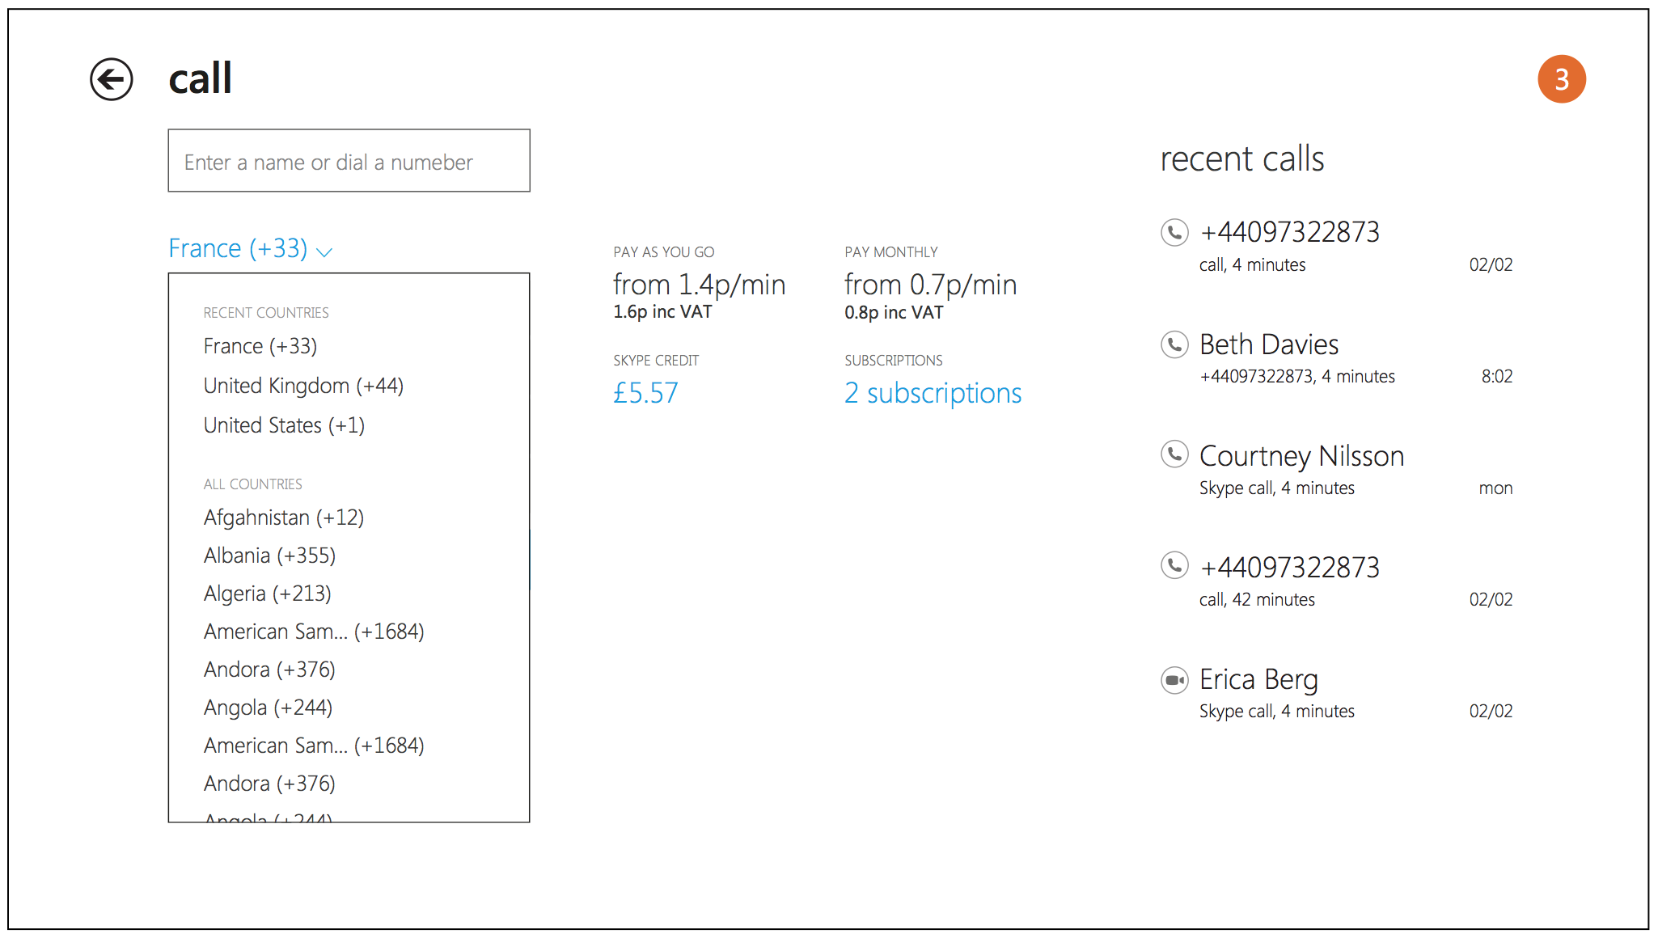This screenshot has width=1658, height=938.
Task: Click phone icon beside 42 minutes call
Action: coord(1174,565)
